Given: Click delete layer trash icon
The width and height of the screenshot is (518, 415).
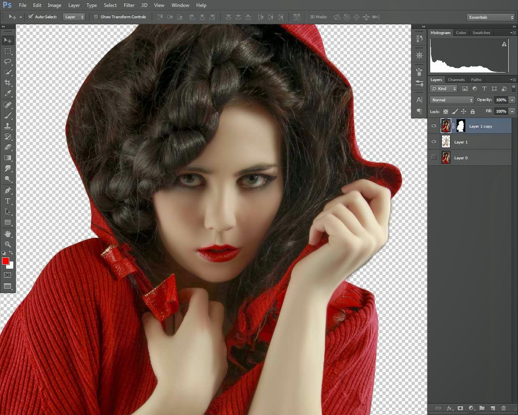Looking at the screenshot, I should [504, 408].
